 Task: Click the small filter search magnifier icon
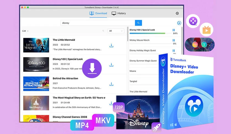[x=103, y=31]
